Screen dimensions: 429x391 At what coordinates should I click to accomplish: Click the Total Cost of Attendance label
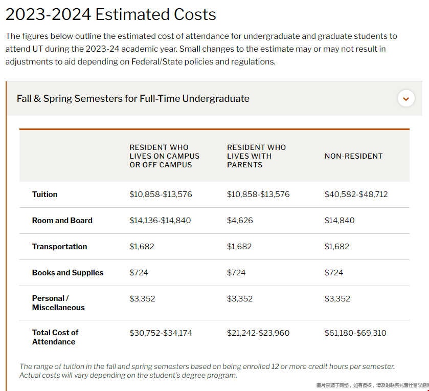pyautogui.click(x=55, y=337)
